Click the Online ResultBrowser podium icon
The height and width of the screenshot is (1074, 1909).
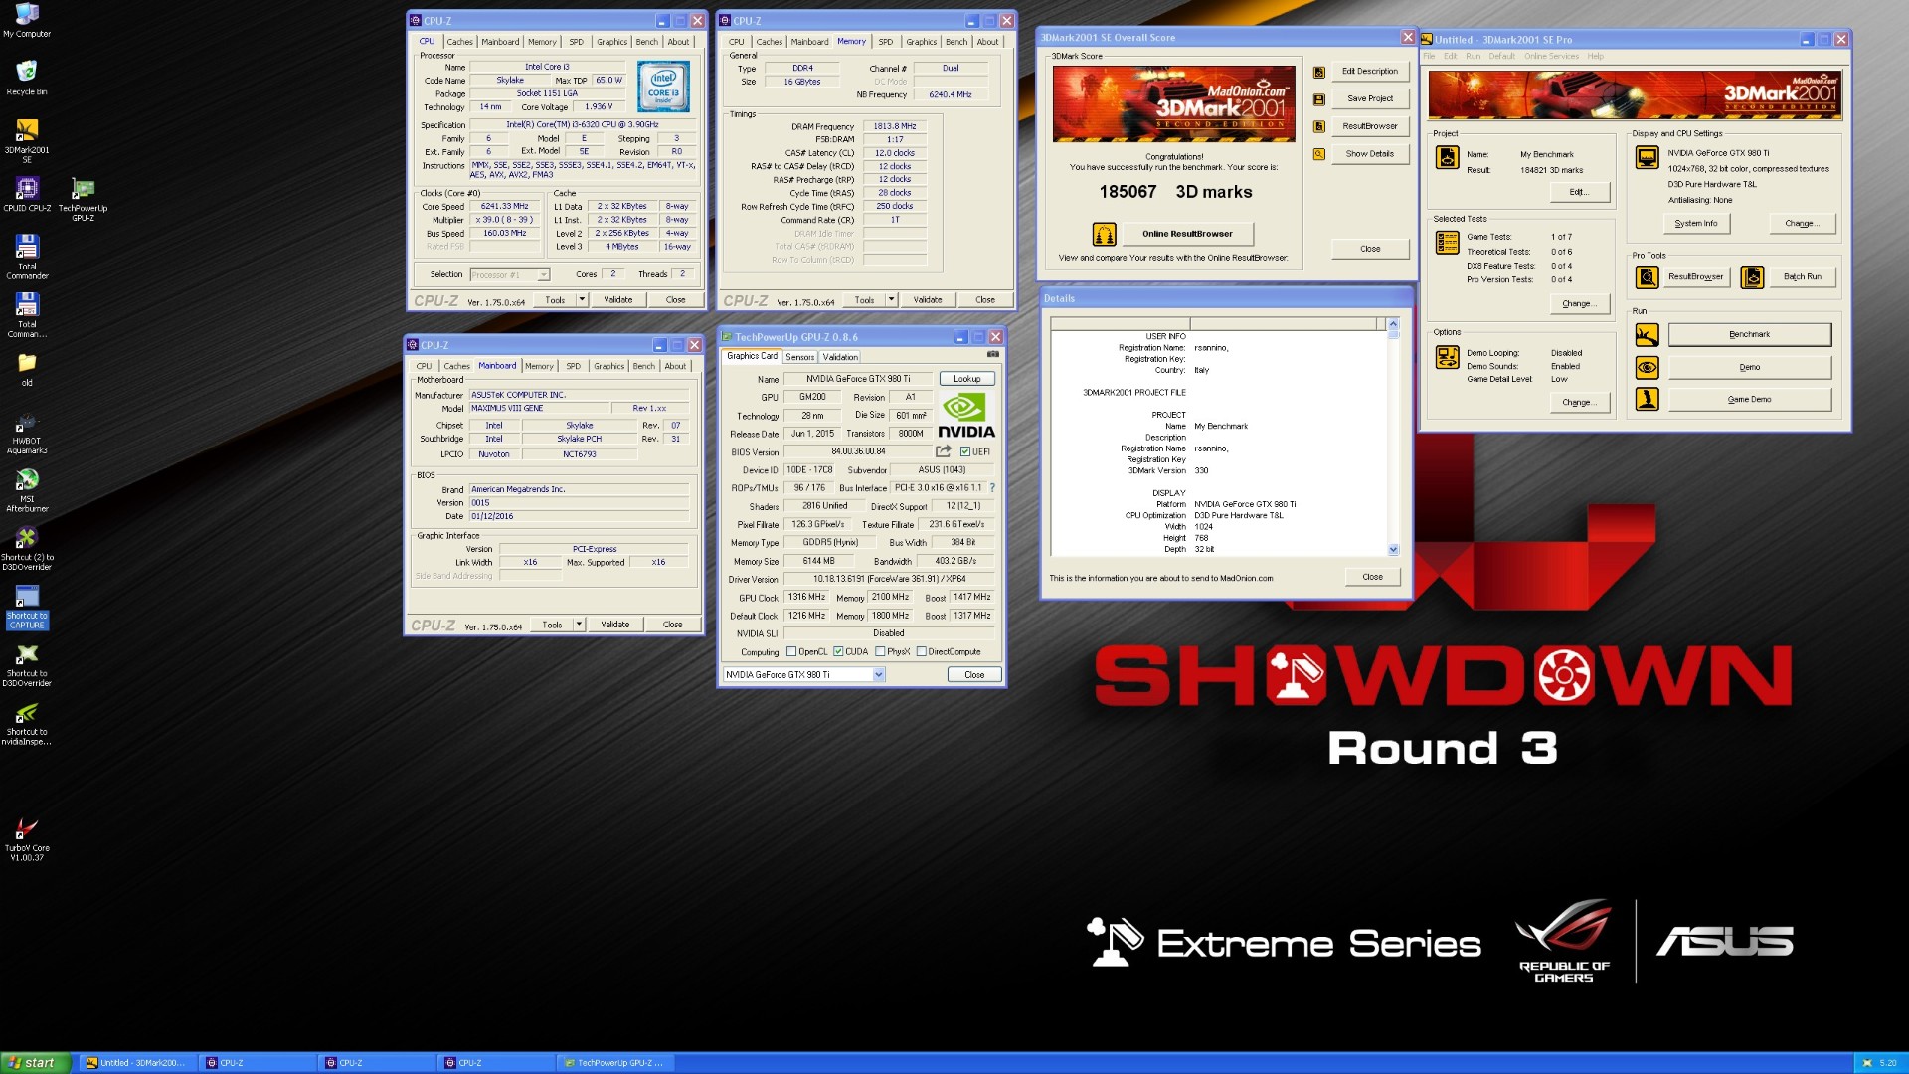tap(1105, 234)
